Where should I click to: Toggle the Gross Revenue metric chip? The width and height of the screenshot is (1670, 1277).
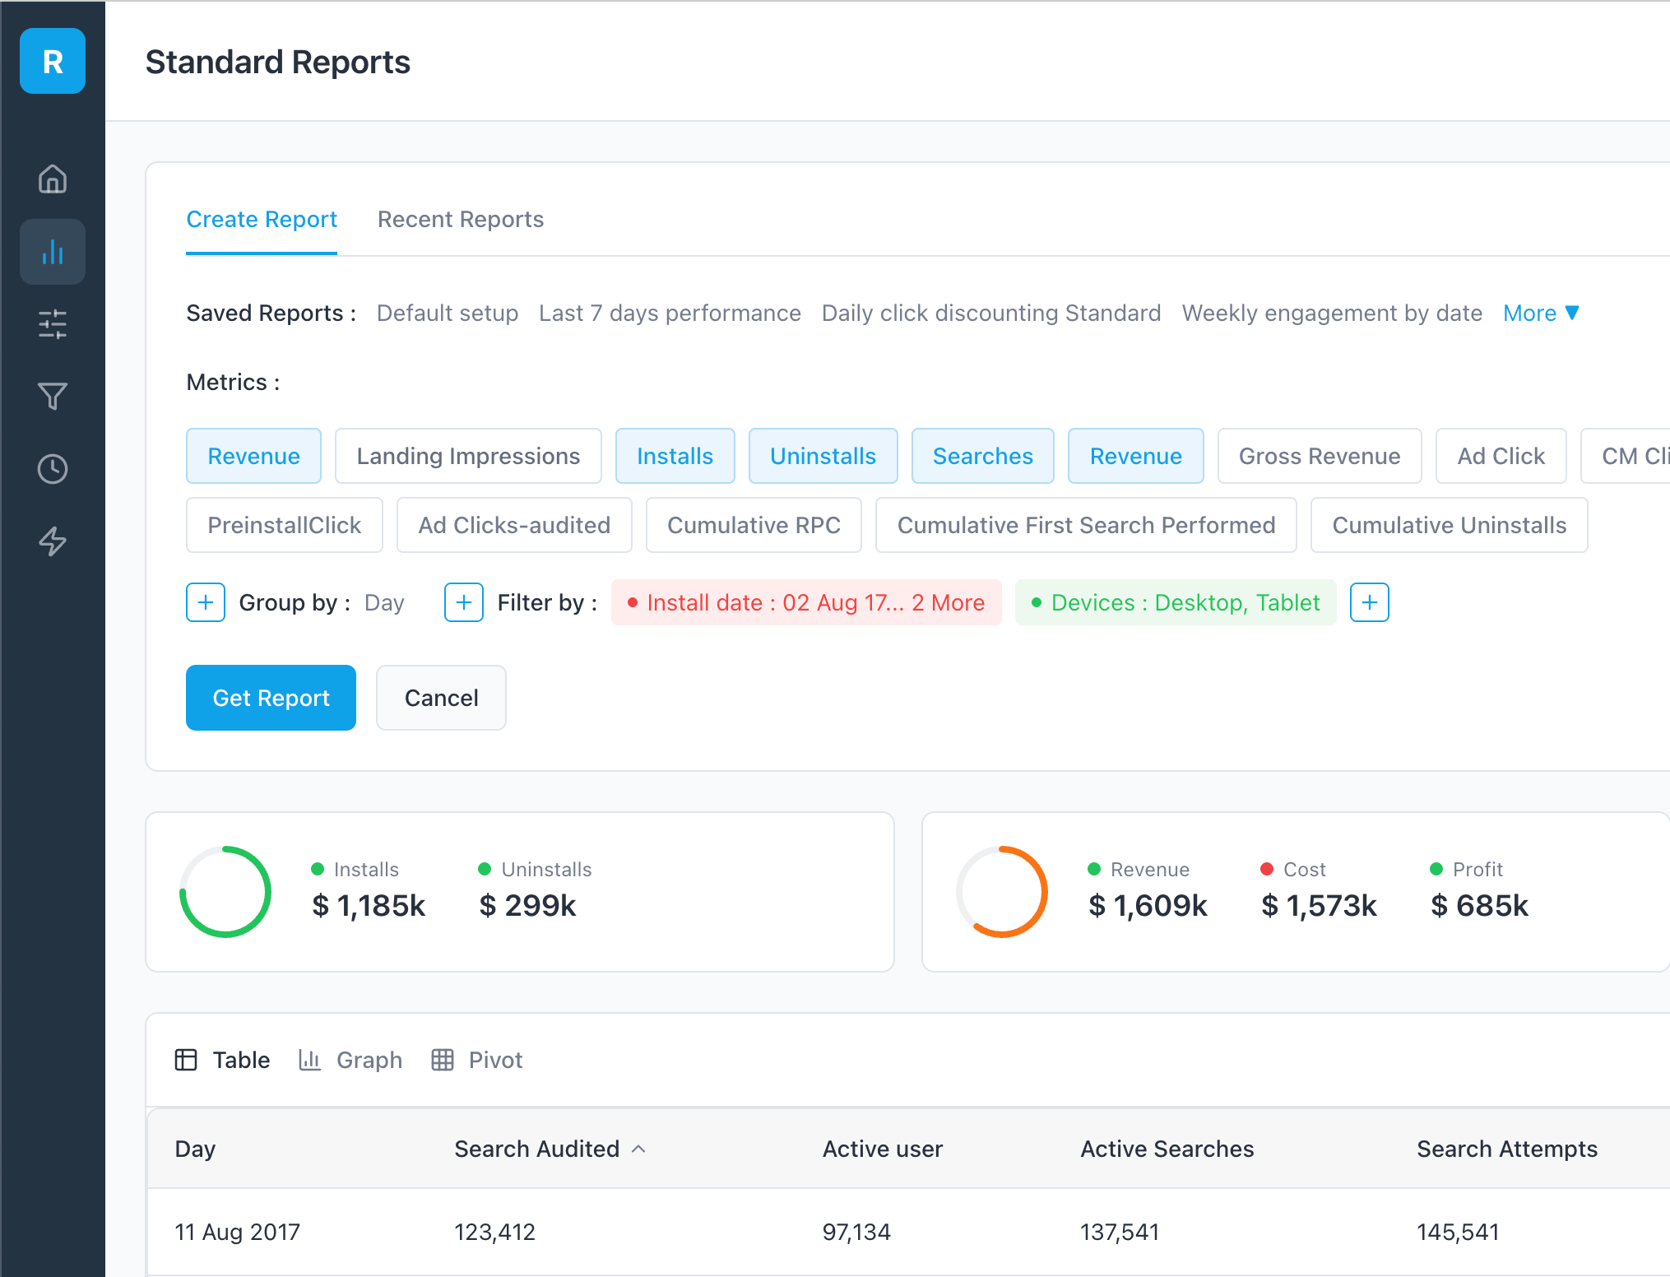pos(1320,456)
